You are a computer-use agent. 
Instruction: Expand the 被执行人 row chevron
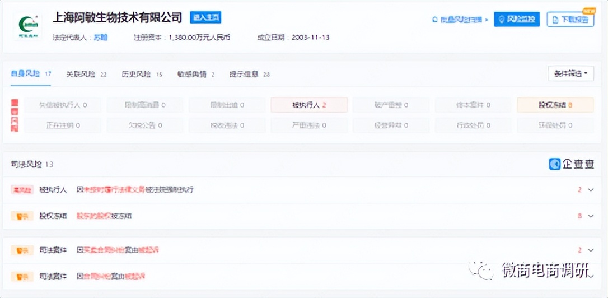tap(591, 190)
